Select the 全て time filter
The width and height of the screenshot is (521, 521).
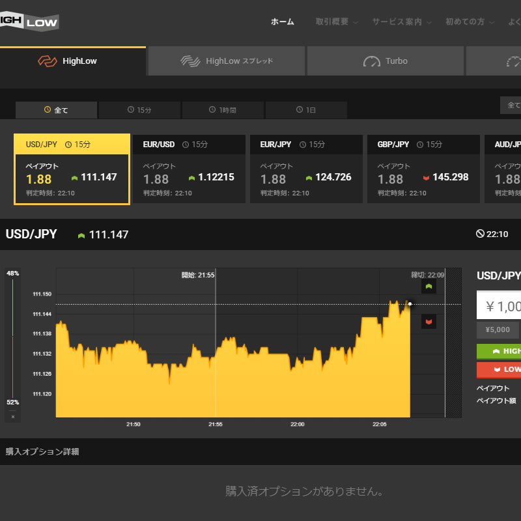click(x=56, y=110)
